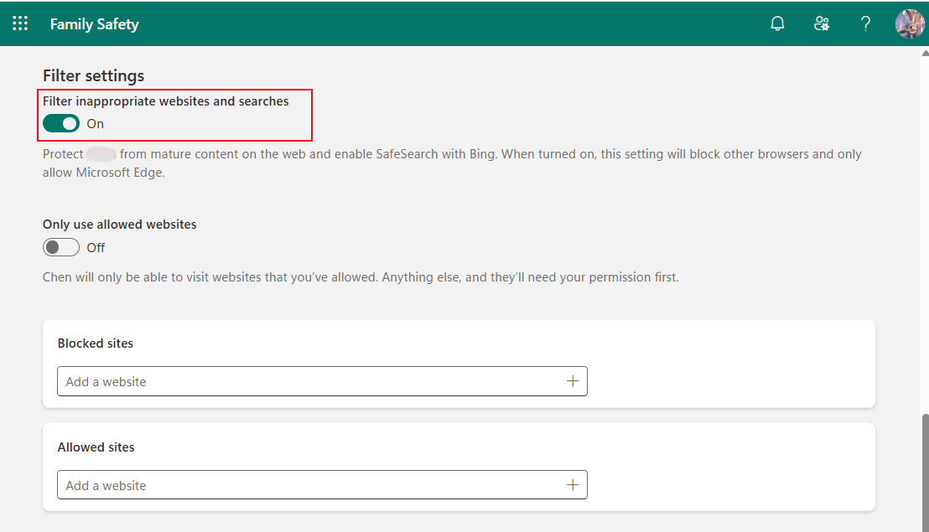
Task: Click the Filter inappropriate websites and searches text
Action: point(165,101)
